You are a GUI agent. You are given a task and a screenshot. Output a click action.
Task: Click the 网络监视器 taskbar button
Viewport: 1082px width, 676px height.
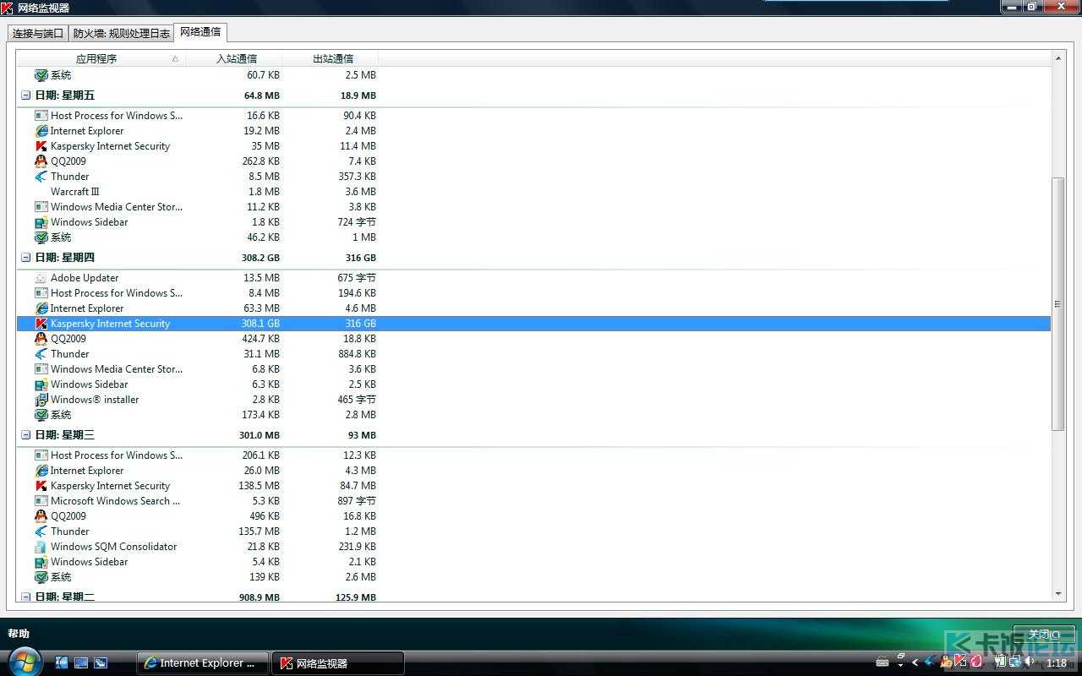tap(337, 663)
